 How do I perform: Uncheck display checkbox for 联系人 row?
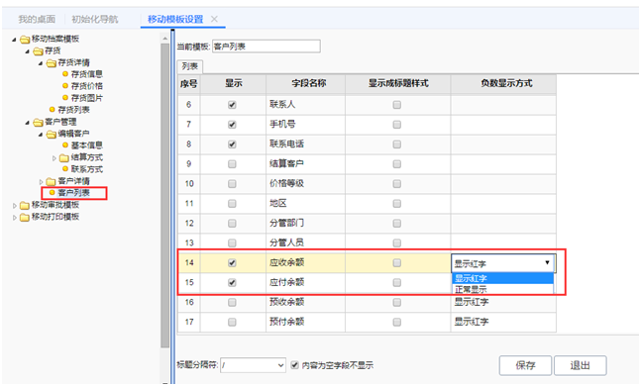coord(232,105)
